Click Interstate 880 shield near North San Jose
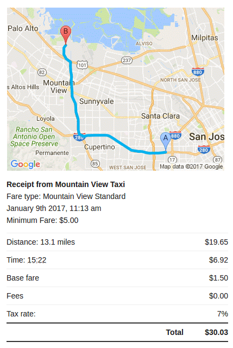Viewport: 233px width, 348px height. [198, 72]
